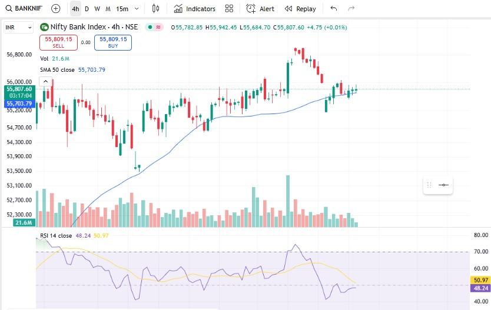
Task: Click the 56,800.00 price axis label
Action: point(19,55)
